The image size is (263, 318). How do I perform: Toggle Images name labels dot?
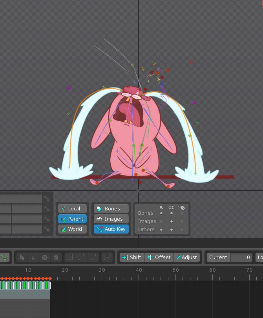[181, 221]
